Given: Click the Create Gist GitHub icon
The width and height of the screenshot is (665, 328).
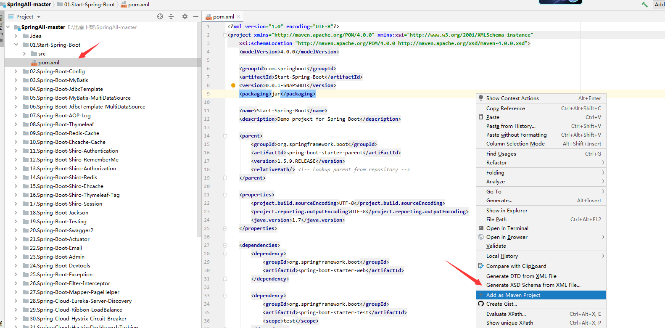Looking at the screenshot, I should click(x=481, y=304).
